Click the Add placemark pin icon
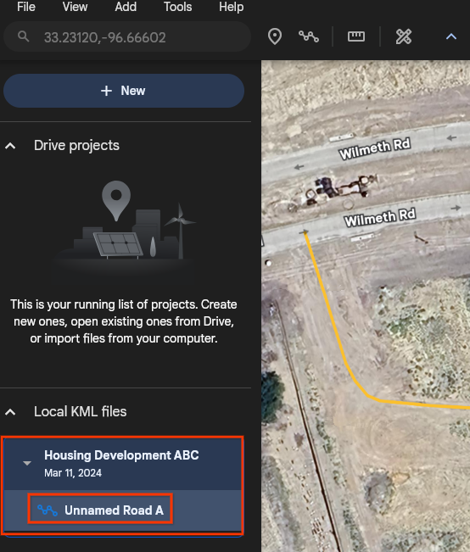The height and width of the screenshot is (552, 470). pos(275,36)
